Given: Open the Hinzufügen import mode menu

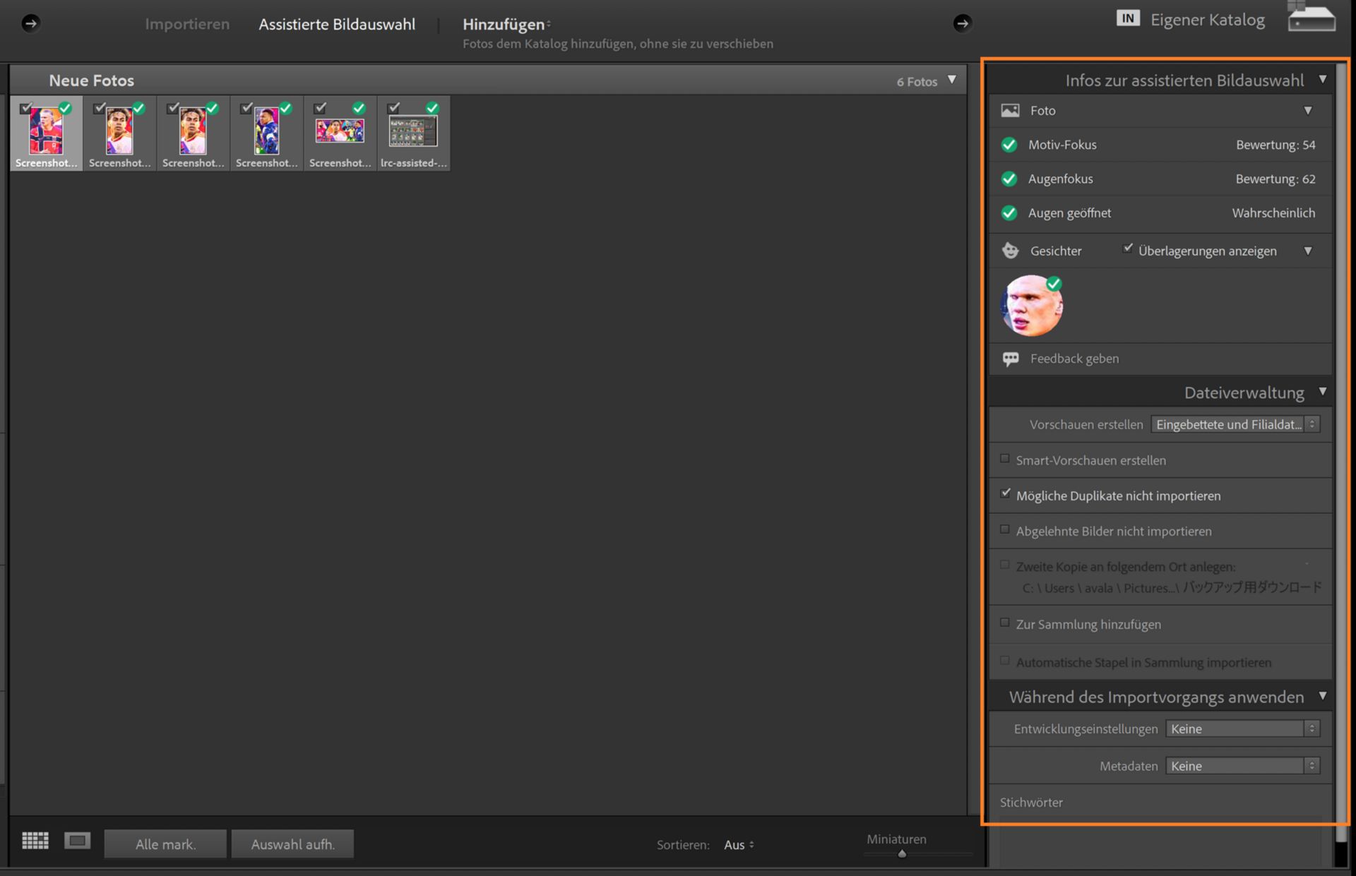Looking at the screenshot, I should pos(506,24).
